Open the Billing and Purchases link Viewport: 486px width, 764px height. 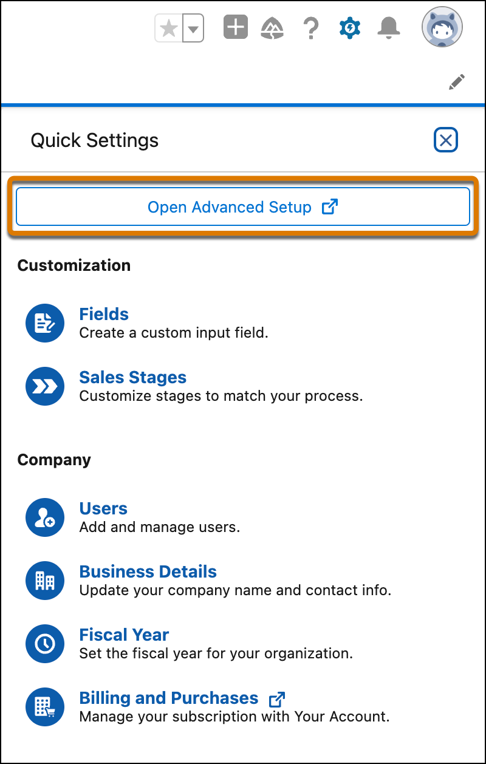[169, 698]
